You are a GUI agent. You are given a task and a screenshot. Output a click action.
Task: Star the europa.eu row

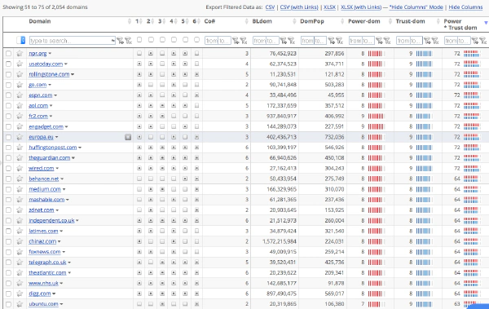click(x=20, y=137)
